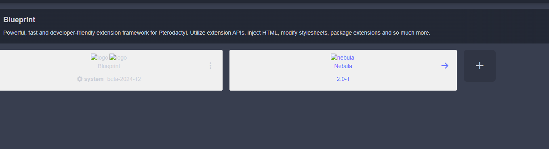Image resolution: width=549 pixels, height=149 pixels.
Task: Click the system gear icon
Action: tap(80, 79)
